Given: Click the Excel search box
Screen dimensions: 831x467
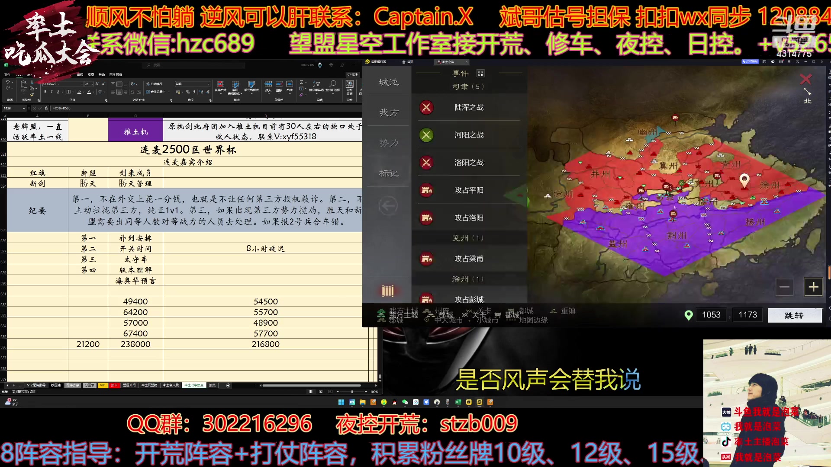Looking at the screenshot, I should 193,65.
